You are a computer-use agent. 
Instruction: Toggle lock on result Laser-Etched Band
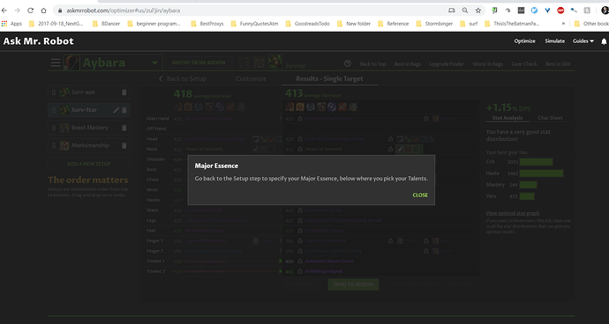click(300, 240)
